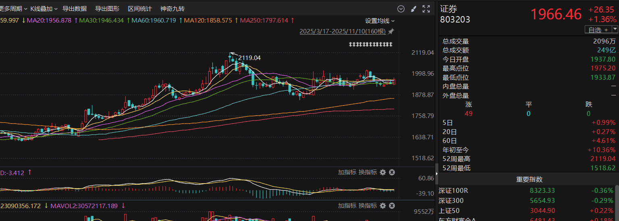This screenshot has width=619, height=221.
Task: Click 加指标 in the MAVOL volume panel
Action: coord(347,206)
